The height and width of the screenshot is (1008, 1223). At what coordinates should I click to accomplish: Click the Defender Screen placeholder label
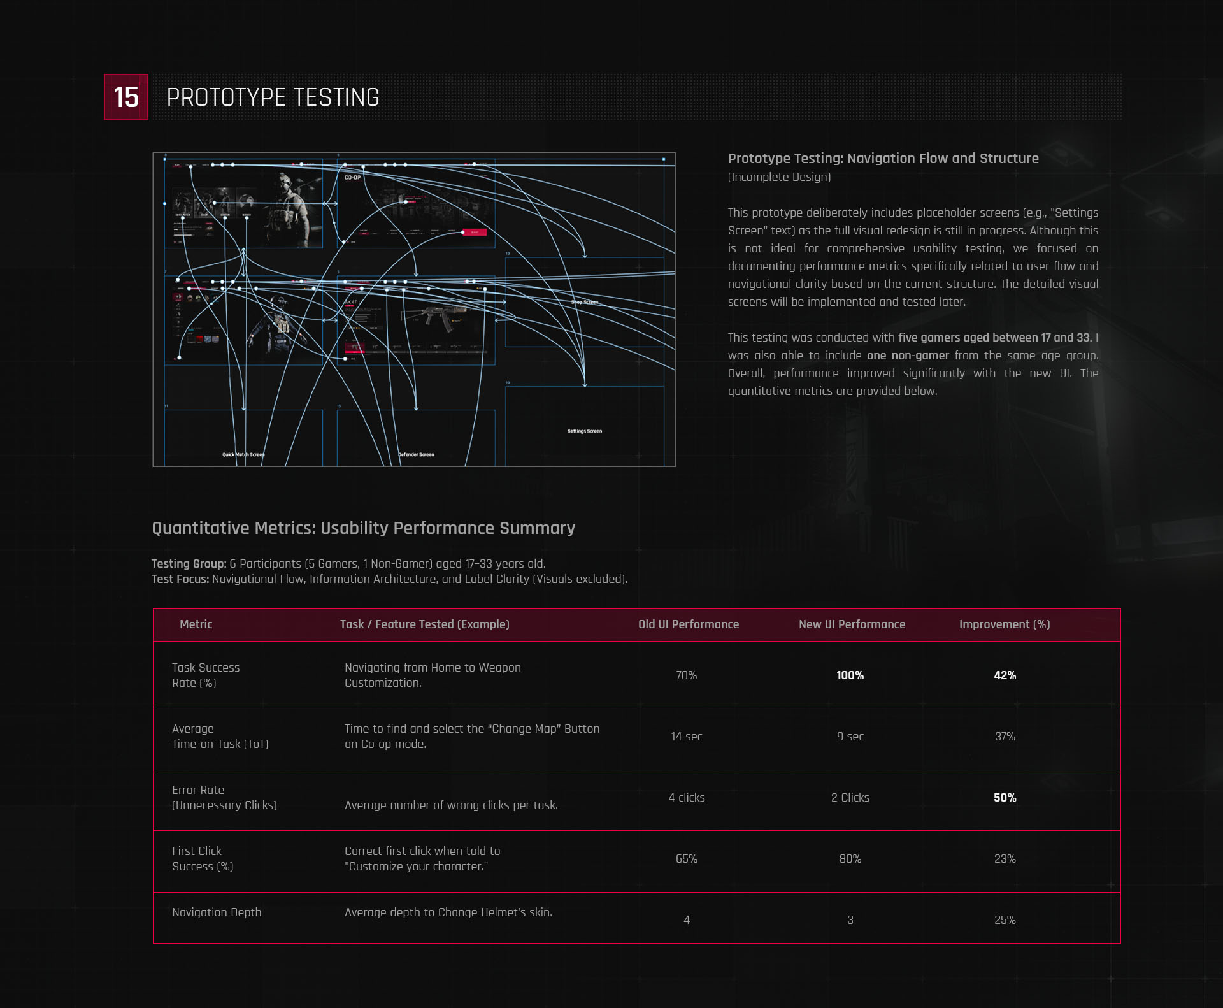(417, 454)
